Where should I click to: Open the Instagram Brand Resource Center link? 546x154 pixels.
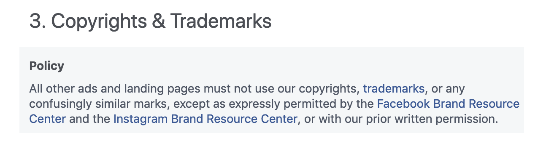click(x=205, y=119)
